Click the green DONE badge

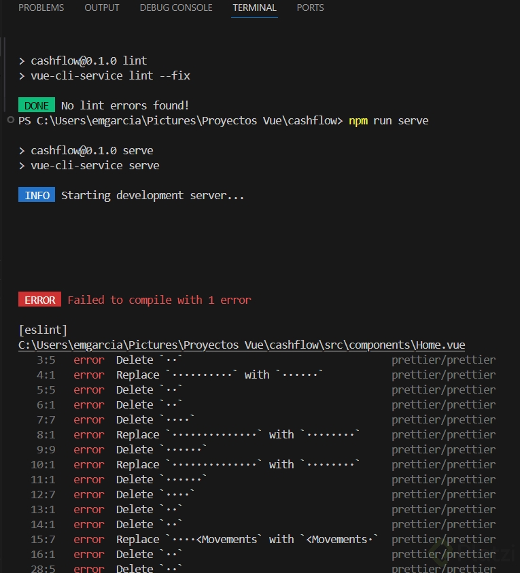[x=37, y=106]
